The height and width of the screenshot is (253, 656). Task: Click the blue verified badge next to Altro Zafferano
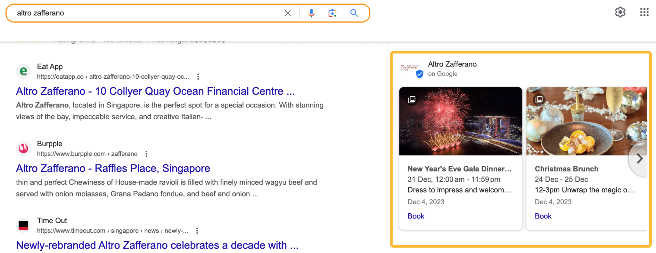point(420,74)
